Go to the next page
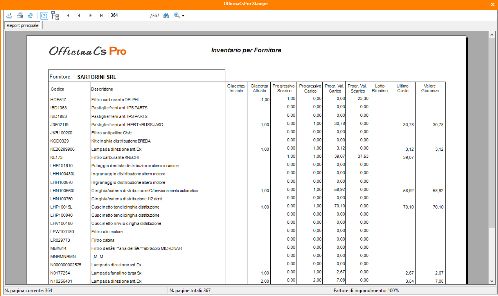Screen dimensions: 498x296 90,16
